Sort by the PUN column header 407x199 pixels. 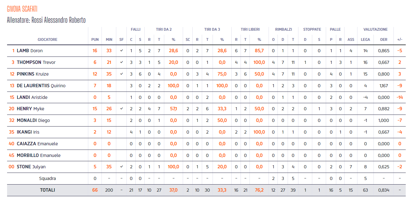(x=95, y=40)
